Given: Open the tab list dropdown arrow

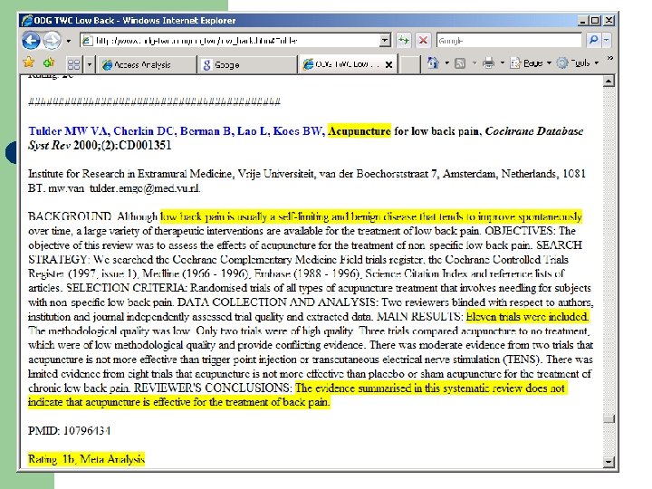Looking at the screenshot, I should point(89,64).
